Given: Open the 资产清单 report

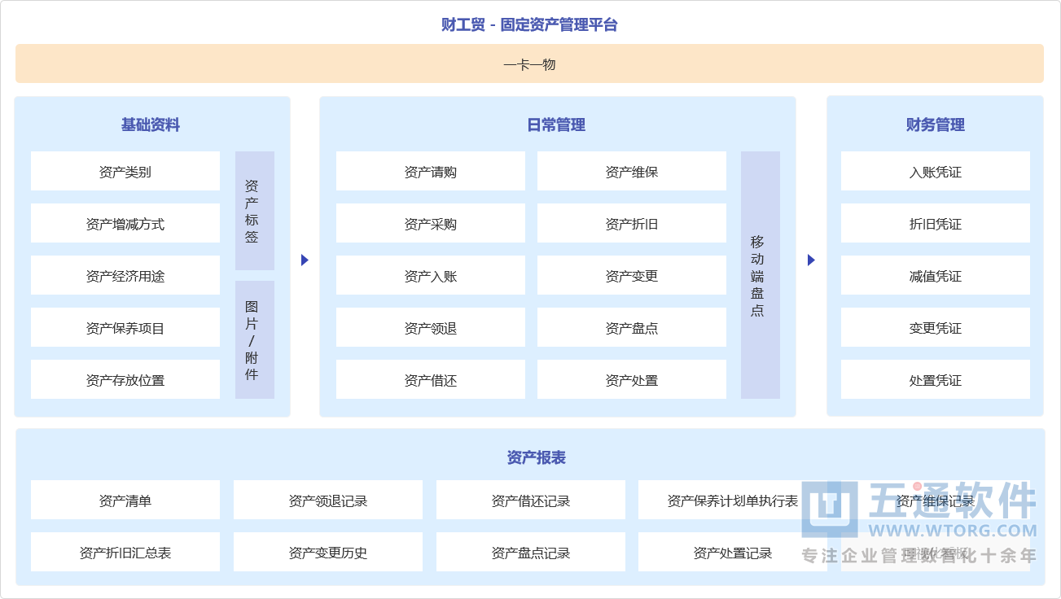Looking at the screenshot, I should click(x=125, y=501).
